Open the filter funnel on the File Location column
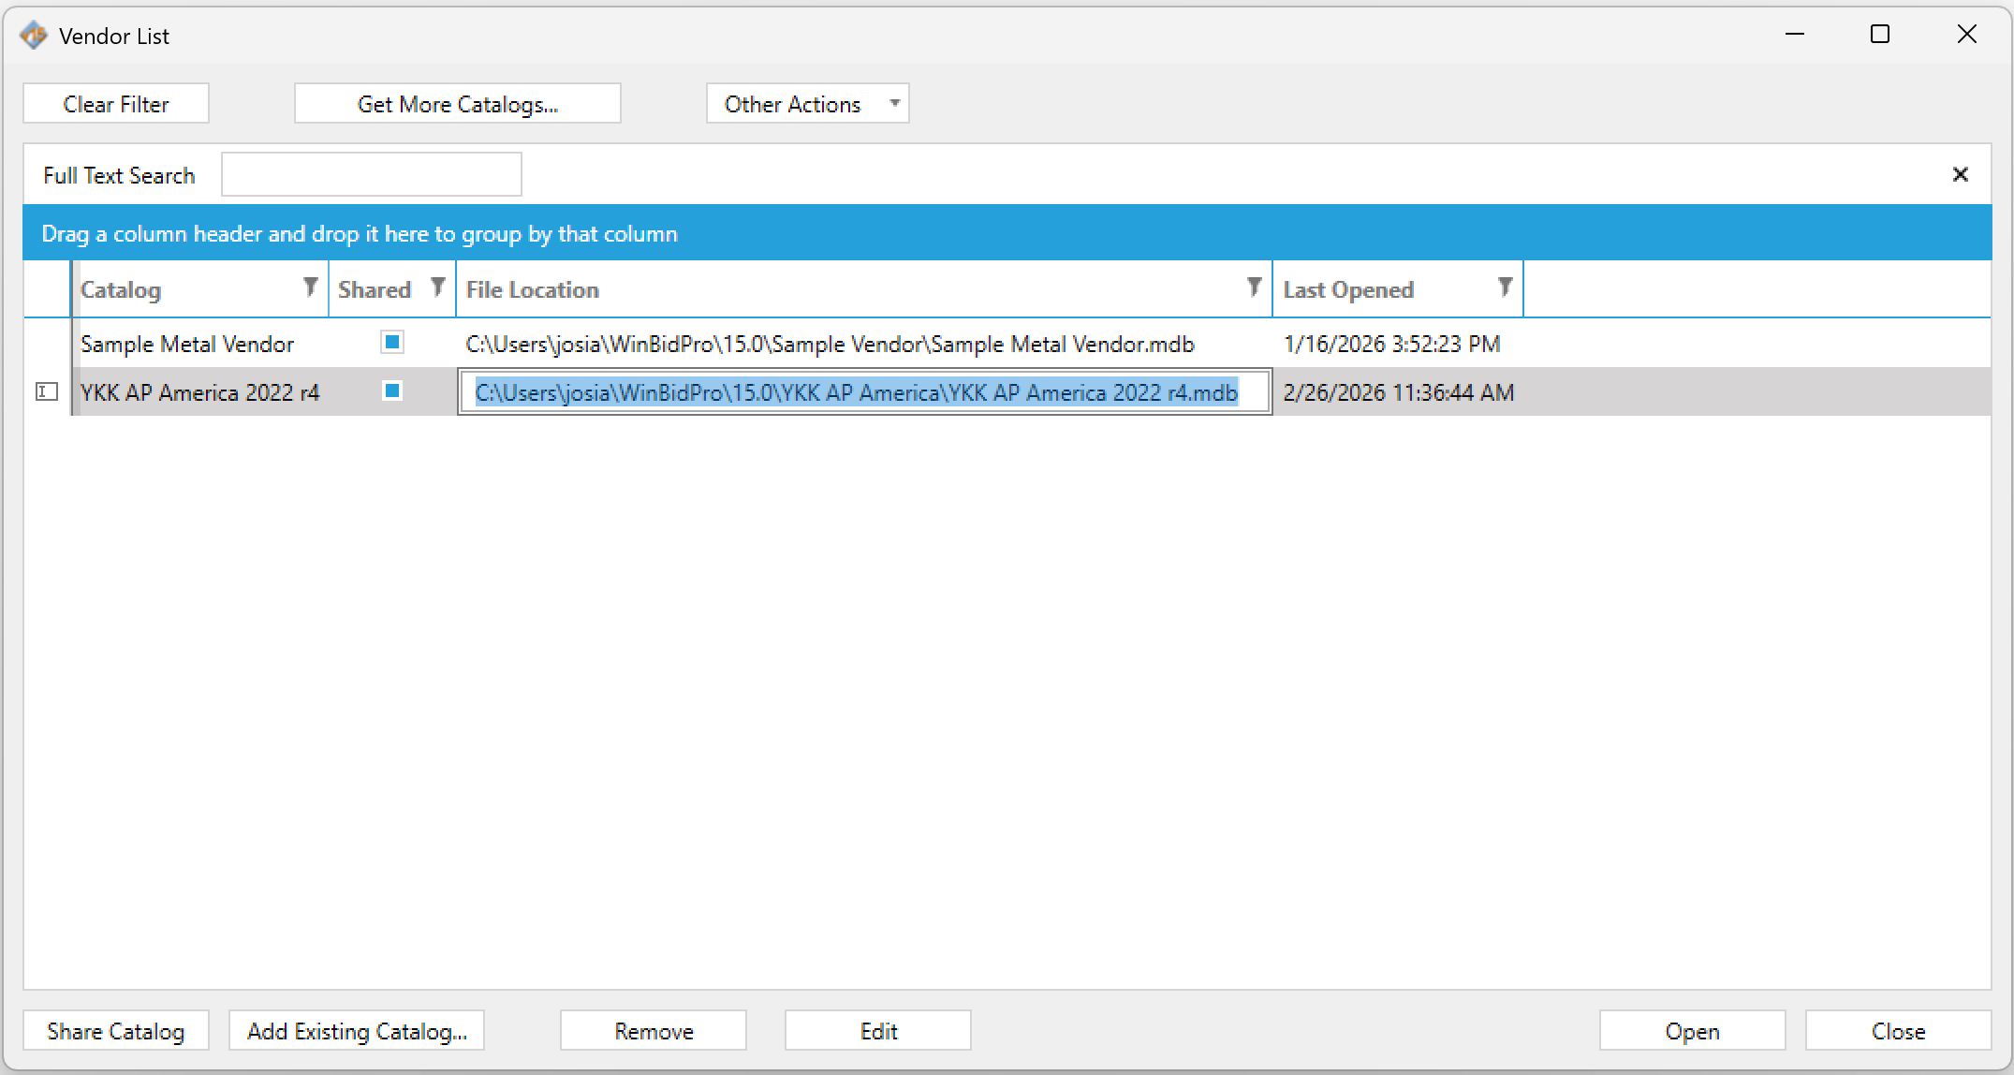The image size is (2014, 1075). (x=1253, y=287)
